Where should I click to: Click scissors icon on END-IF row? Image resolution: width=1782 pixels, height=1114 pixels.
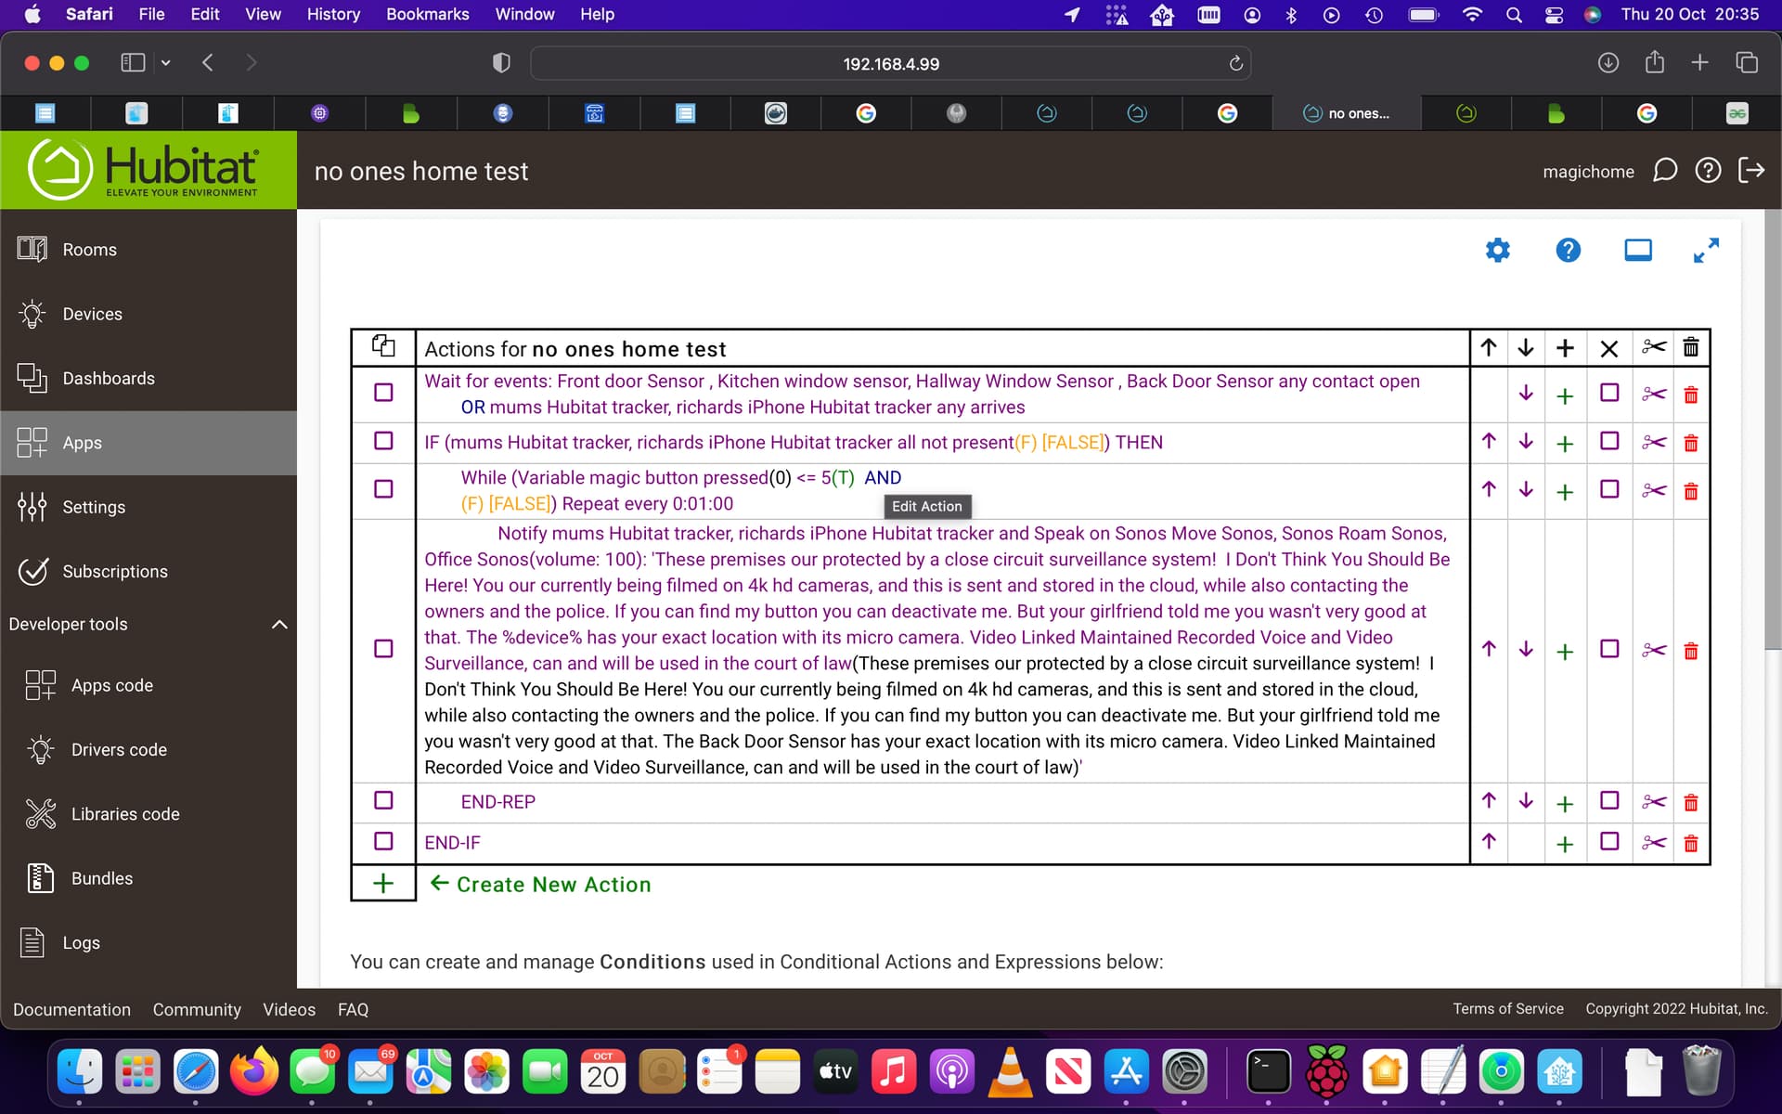point(1653,843)
